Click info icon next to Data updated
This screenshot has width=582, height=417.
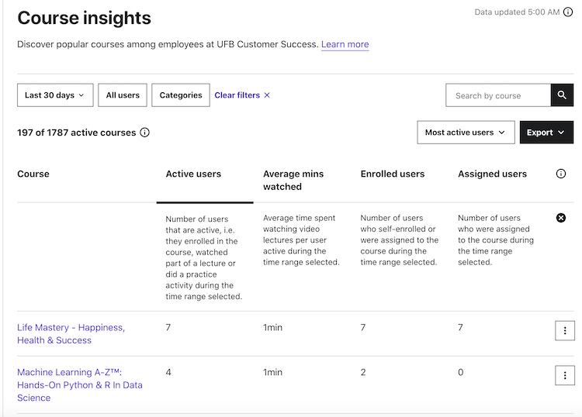coord(568,12)
